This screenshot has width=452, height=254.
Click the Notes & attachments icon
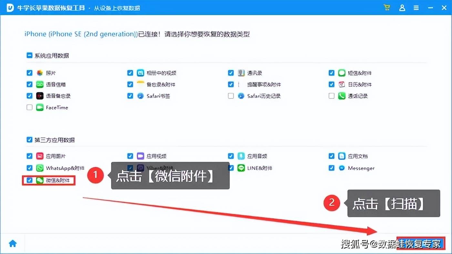tap(140, 84)
